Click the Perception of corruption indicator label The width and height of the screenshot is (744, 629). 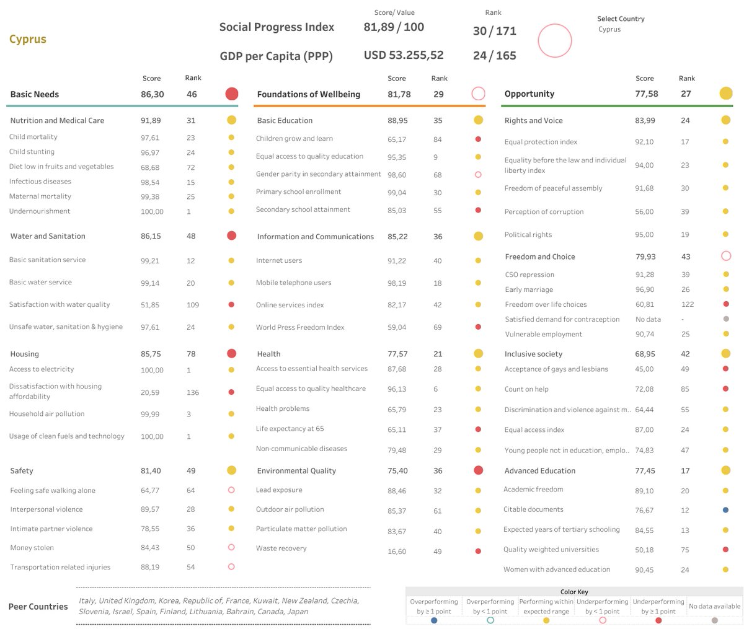[x=544, y=212]
